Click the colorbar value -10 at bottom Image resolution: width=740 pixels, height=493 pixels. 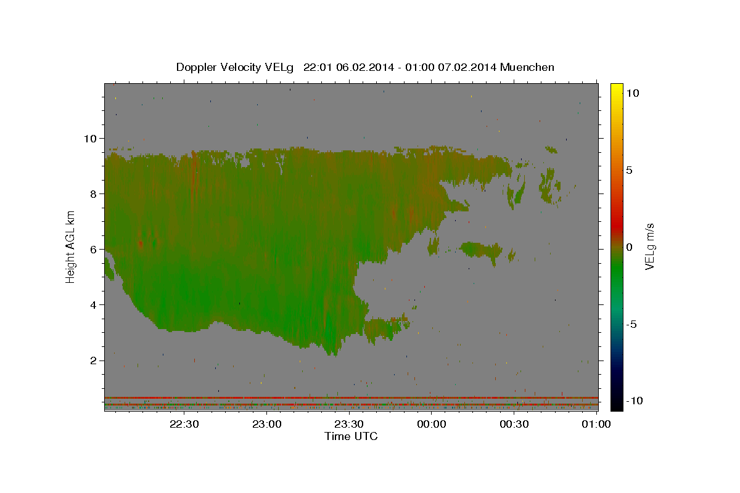pyautogui.click(x=635, y=401)
